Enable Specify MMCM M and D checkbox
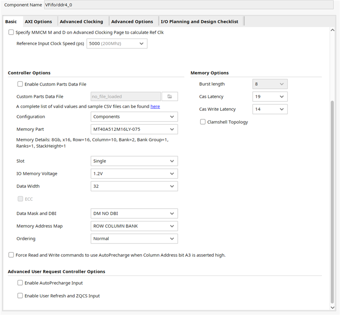This screenshot has height=315, width=340. pyautogui.click(x=11, y=32)
